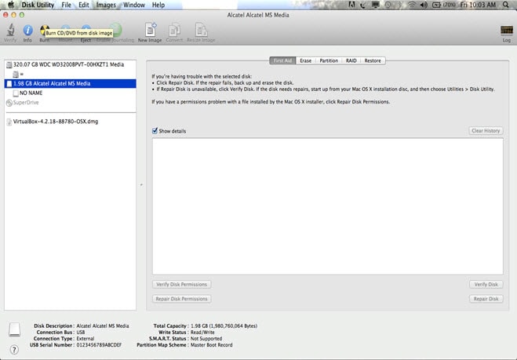
Task: Open the Apple menu
Action: [x=11, y=5]
